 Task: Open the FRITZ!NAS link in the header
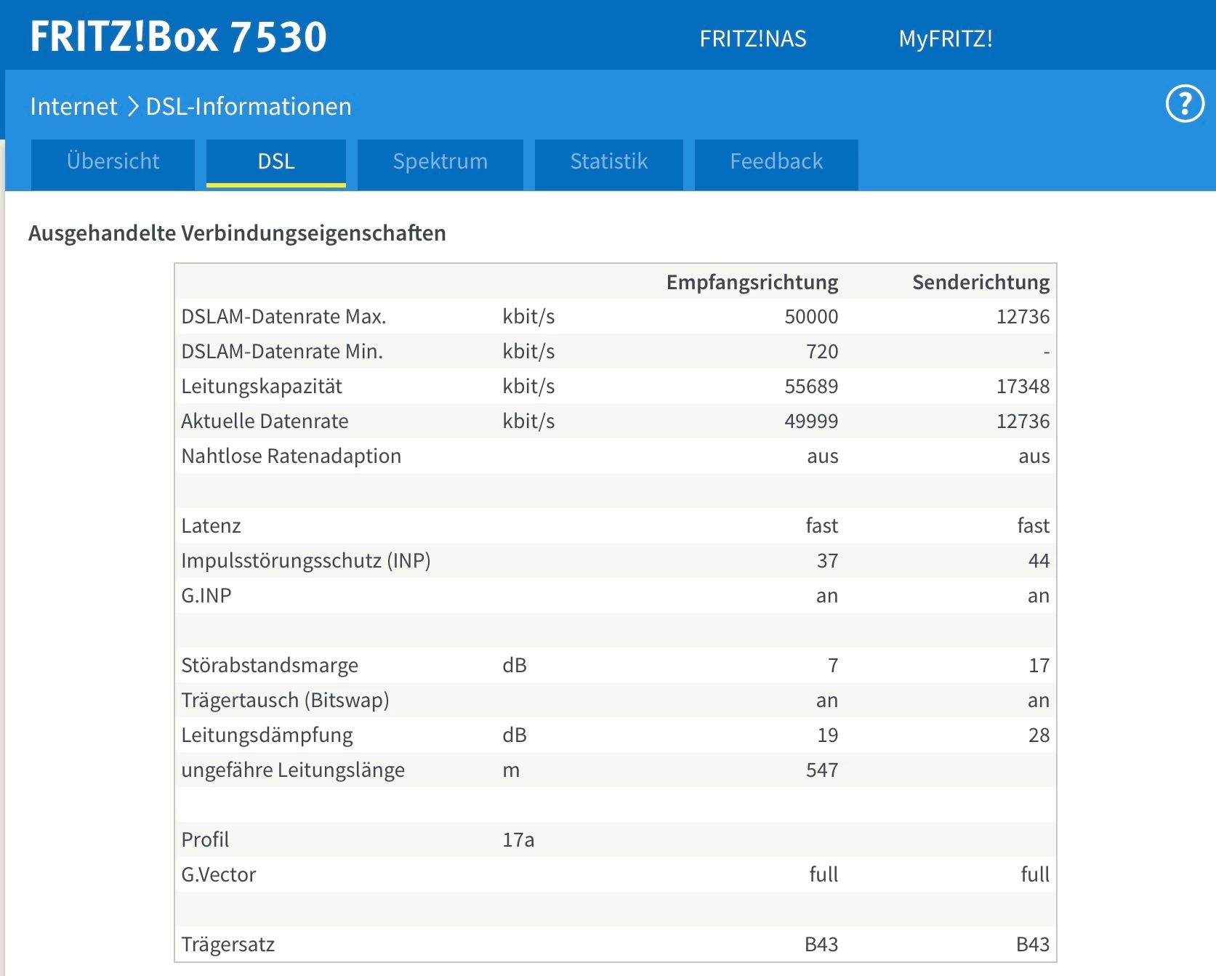tap(753, 39)
